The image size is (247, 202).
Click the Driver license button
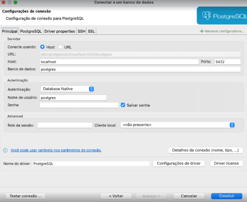[227, 163]
